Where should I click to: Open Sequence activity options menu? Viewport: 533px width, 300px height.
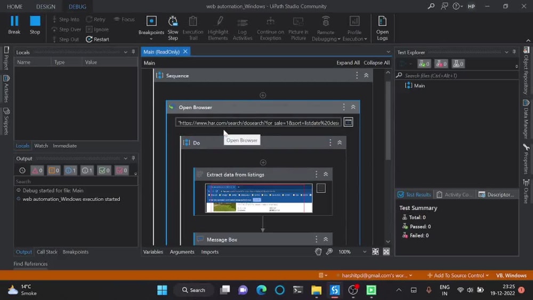[357, 76]
